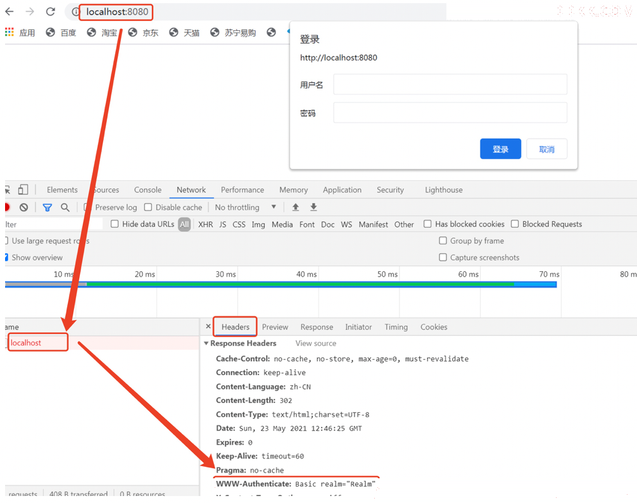Collapse the Response Headers section
The height and width of the screenshot is (503, 637).
coord(206,343)
